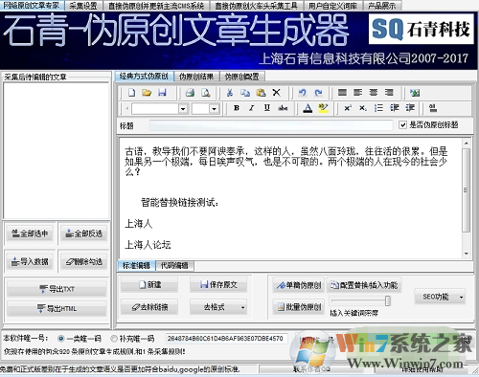This screenshot has width=479, height=377.
Task: Click 导出TXT button
Action: pyautogui.click(x=57, y=289)
